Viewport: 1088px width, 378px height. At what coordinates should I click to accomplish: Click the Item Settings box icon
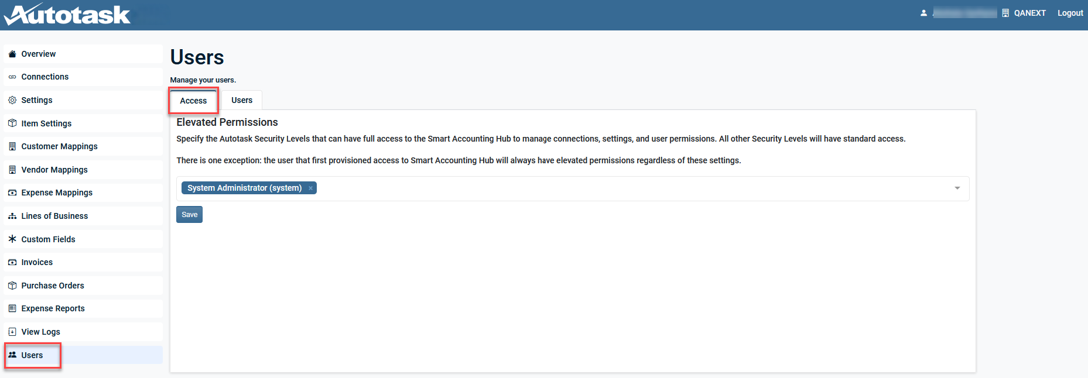(x=12, y=123)
